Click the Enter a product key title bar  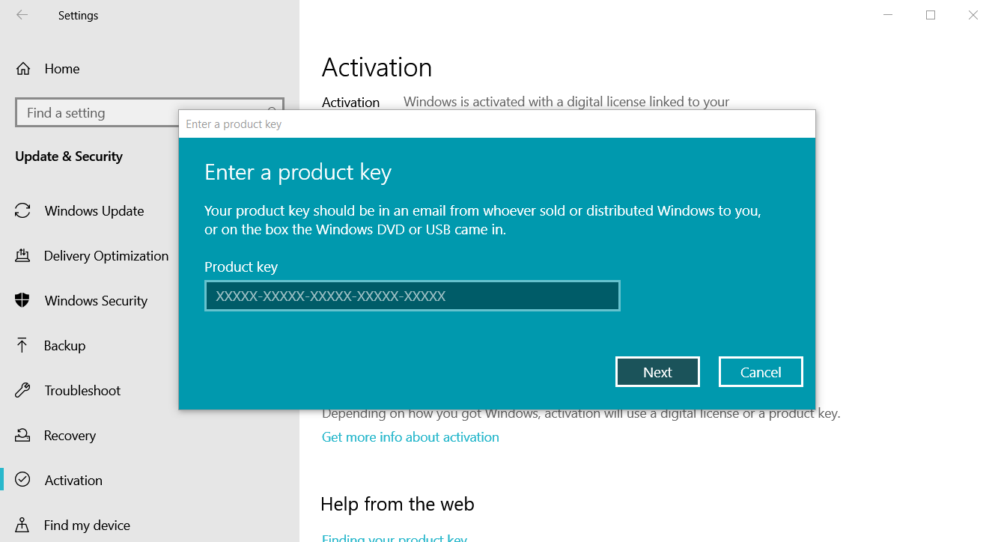497,124
